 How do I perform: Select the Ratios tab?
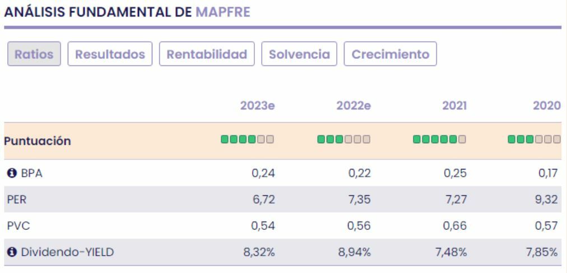click(34, 54)
